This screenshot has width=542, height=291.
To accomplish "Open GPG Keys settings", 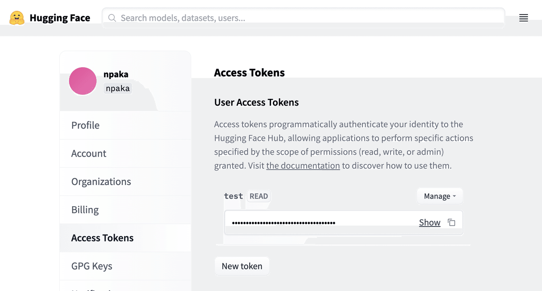I will pyautogui.click(x=125, y=266).
